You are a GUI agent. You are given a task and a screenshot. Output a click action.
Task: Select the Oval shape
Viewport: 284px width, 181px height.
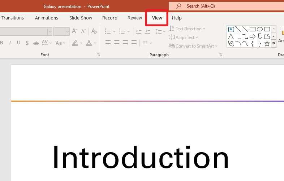pos(260,29)
